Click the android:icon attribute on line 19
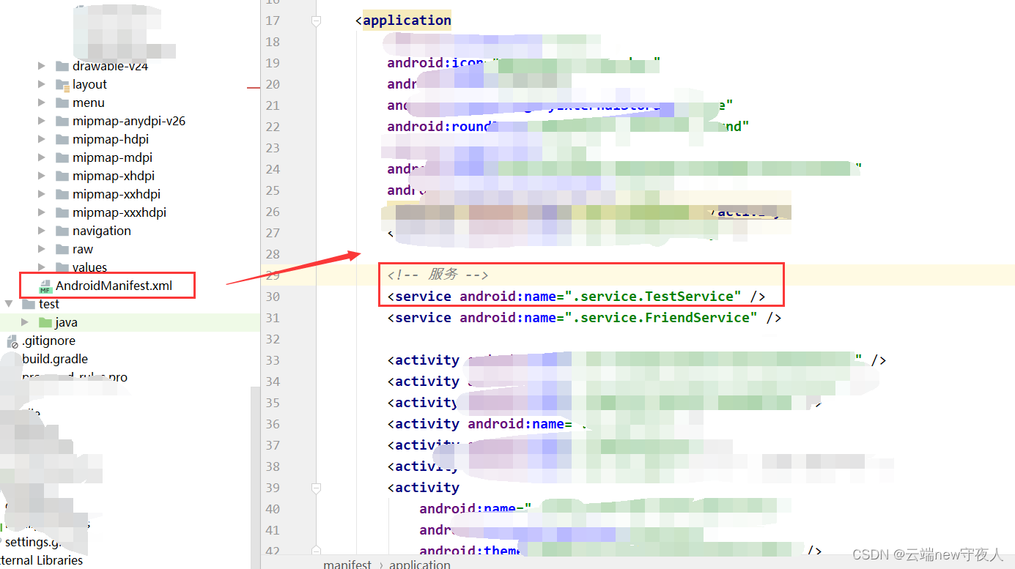This screenshot has width=1015, height=569. (x=436, y=63)
